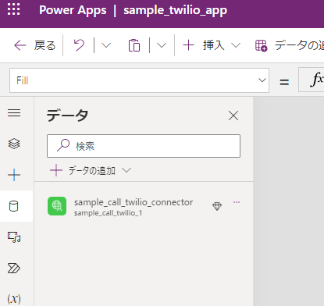
Task: Expand the undo dropdown chevron
Action: (106, 45)
